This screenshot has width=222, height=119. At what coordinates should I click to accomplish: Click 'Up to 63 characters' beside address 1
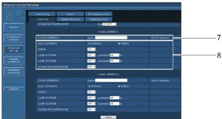coord(160,38)
